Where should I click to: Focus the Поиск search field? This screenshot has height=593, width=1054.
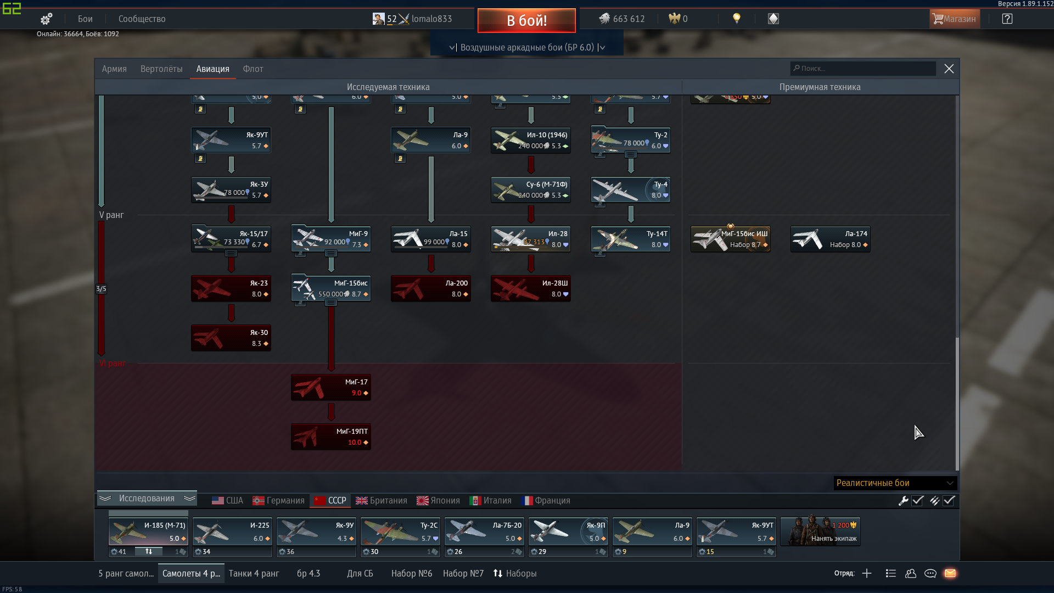tap(863, 68)
